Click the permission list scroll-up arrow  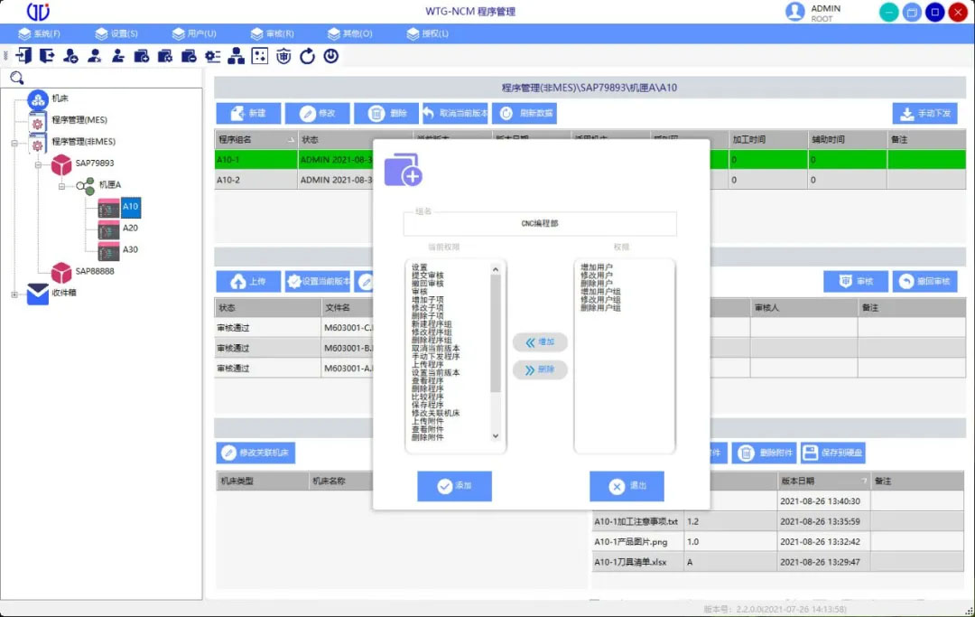point(496,269)
